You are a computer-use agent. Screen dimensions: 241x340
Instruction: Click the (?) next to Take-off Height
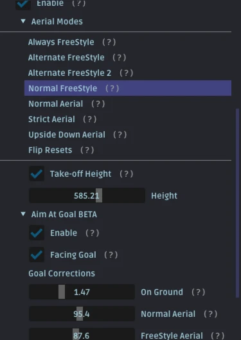click(x=127, y=174)
